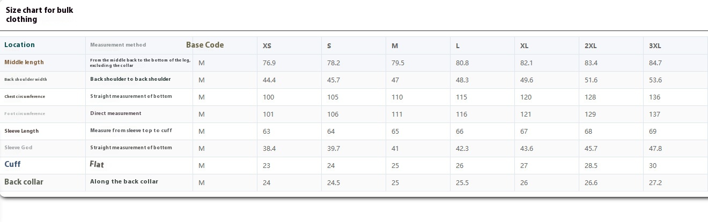Select the Along the back collar text

(124, 181)
